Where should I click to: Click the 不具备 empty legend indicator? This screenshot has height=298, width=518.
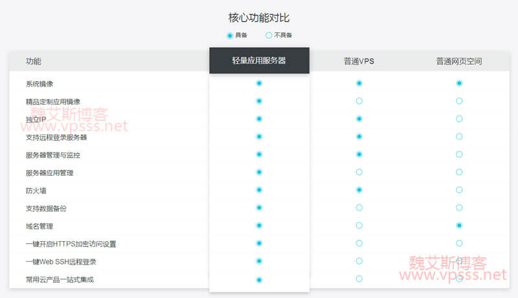click(269, 35)
